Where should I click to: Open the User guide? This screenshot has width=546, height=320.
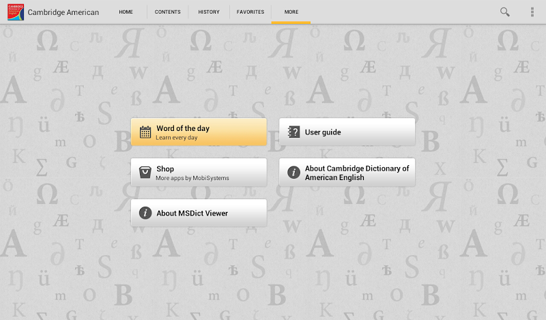347,132
